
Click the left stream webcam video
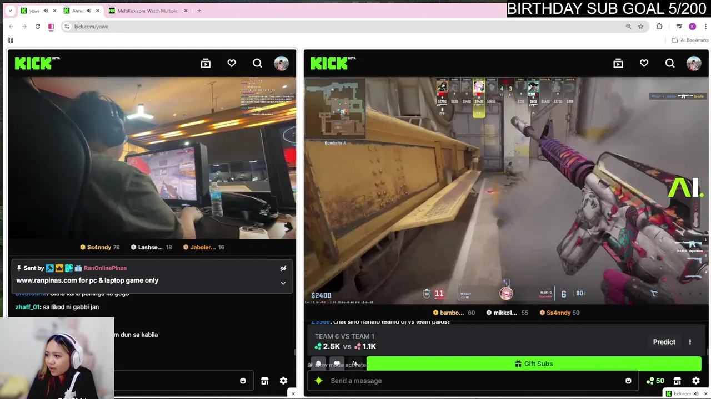tap(152, 158)
